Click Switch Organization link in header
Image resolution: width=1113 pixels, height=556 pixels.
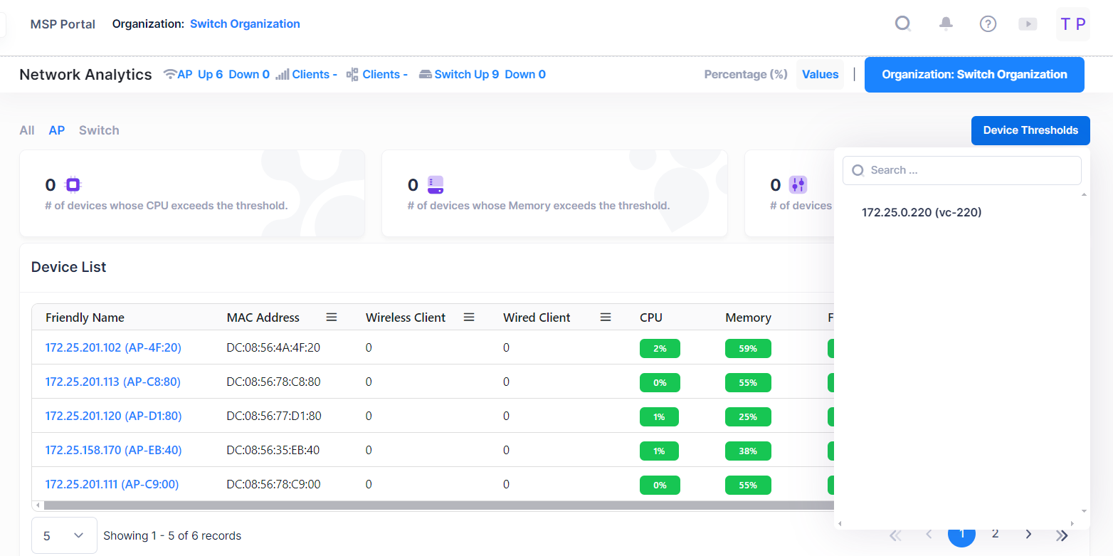[245, 23]
